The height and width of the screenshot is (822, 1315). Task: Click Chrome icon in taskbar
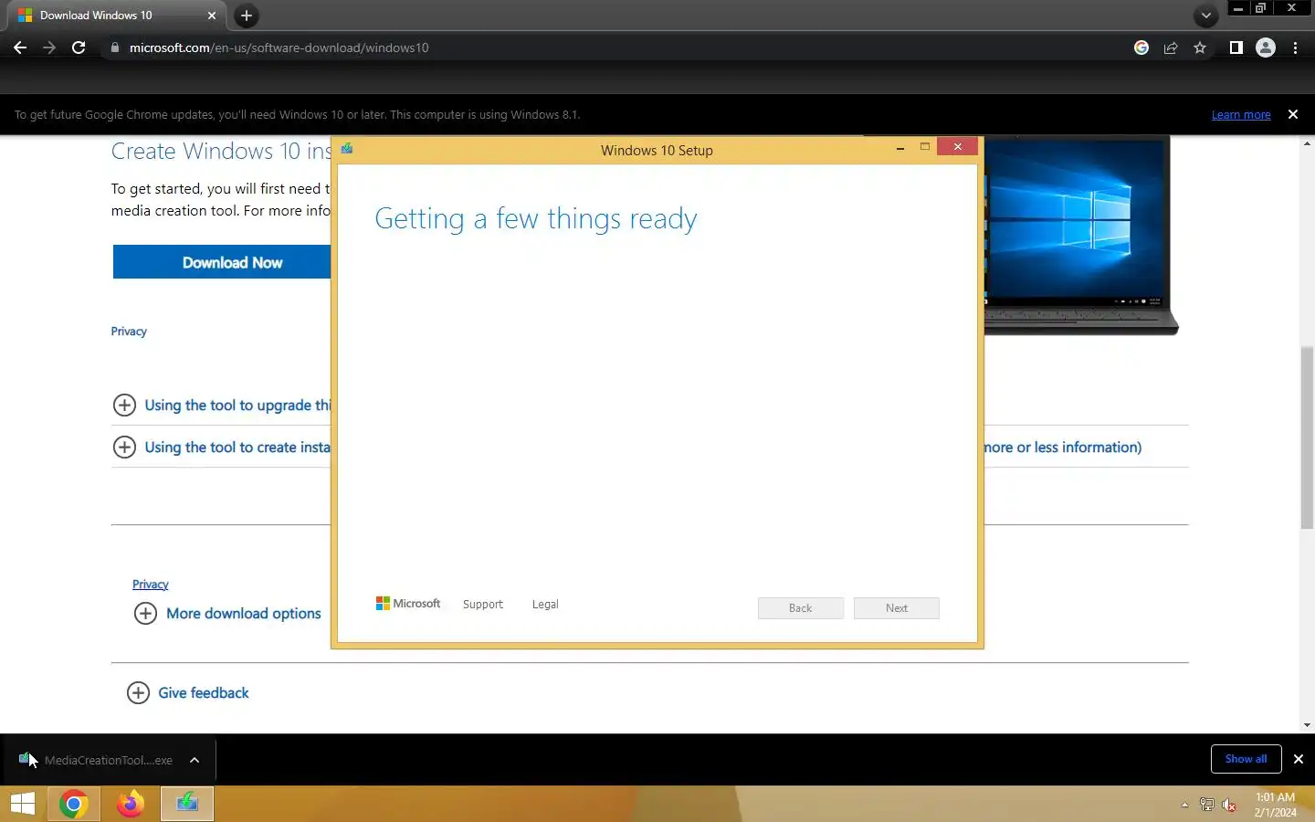(x=74, y=805)
